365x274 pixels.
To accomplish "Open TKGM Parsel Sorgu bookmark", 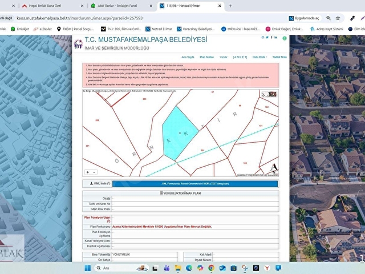I will pos(75,29).
